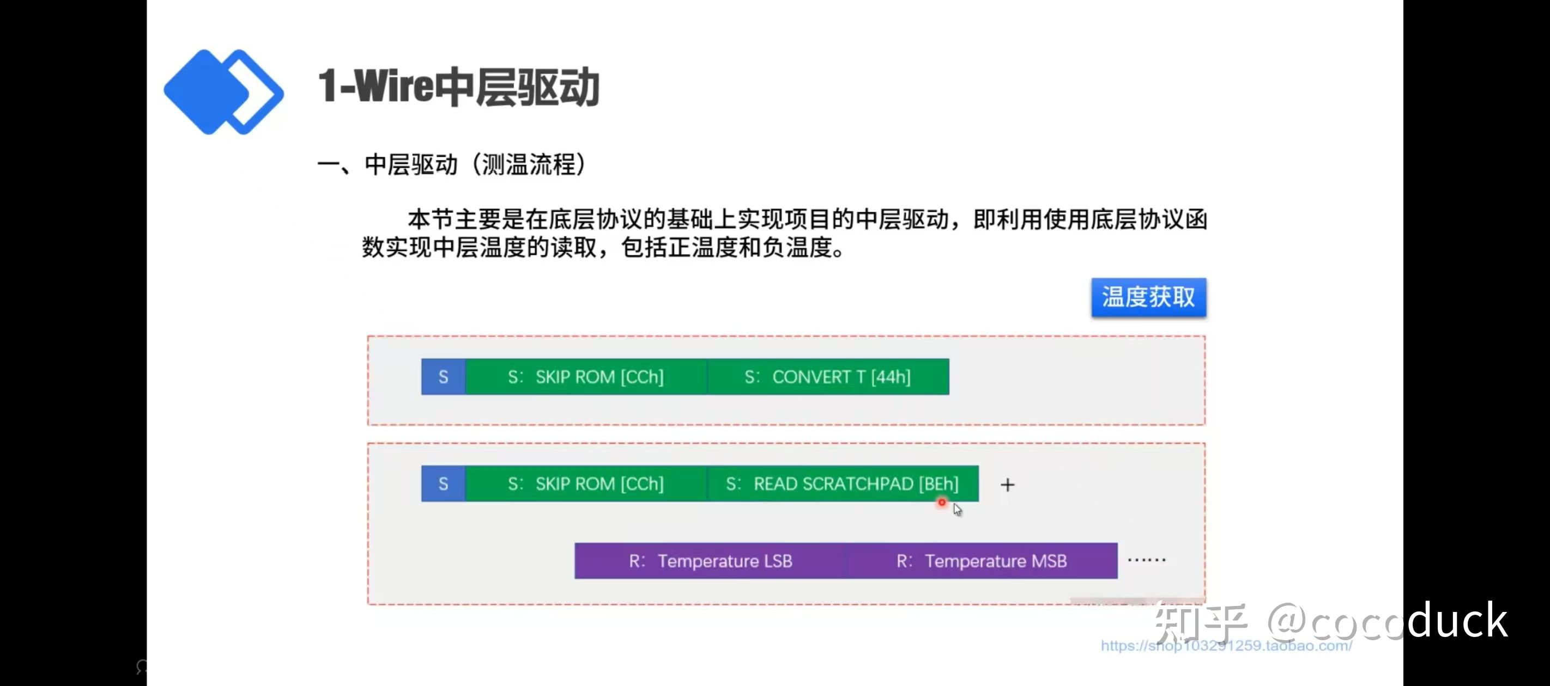Click the paragraph beginning 本节主要是
1550x686 pixels.
tap(784, 233)
